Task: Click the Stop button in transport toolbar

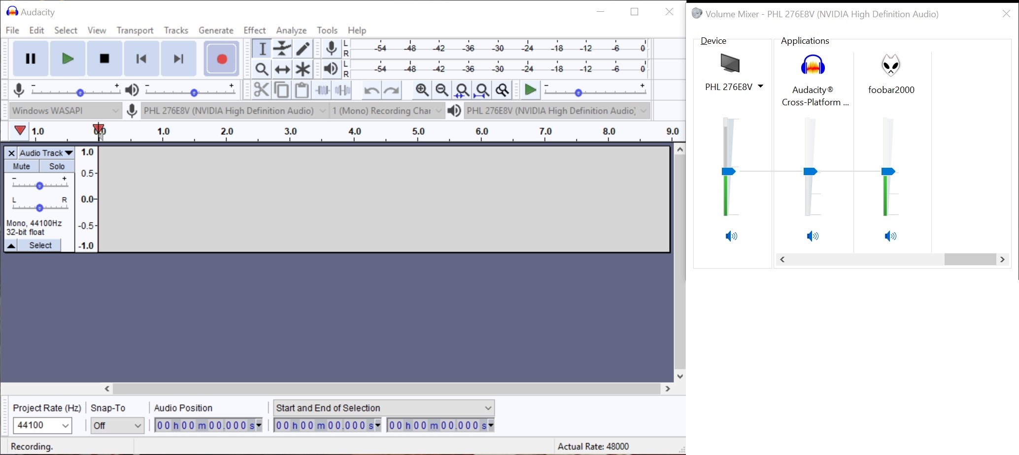Action: [104, 59]
